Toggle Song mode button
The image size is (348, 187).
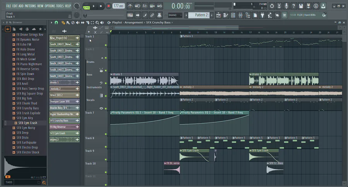point(86,8)
